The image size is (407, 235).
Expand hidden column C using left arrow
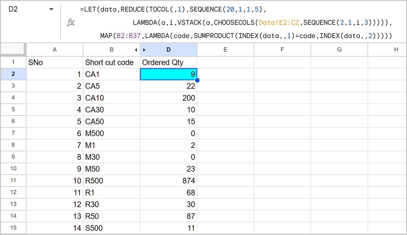pos(136,50)
